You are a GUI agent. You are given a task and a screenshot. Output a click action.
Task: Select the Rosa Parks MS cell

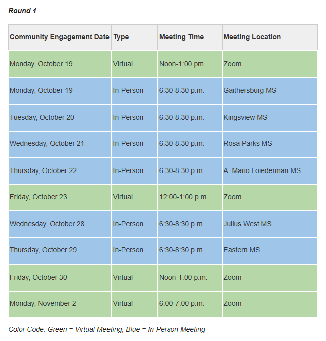click(270, 144)
